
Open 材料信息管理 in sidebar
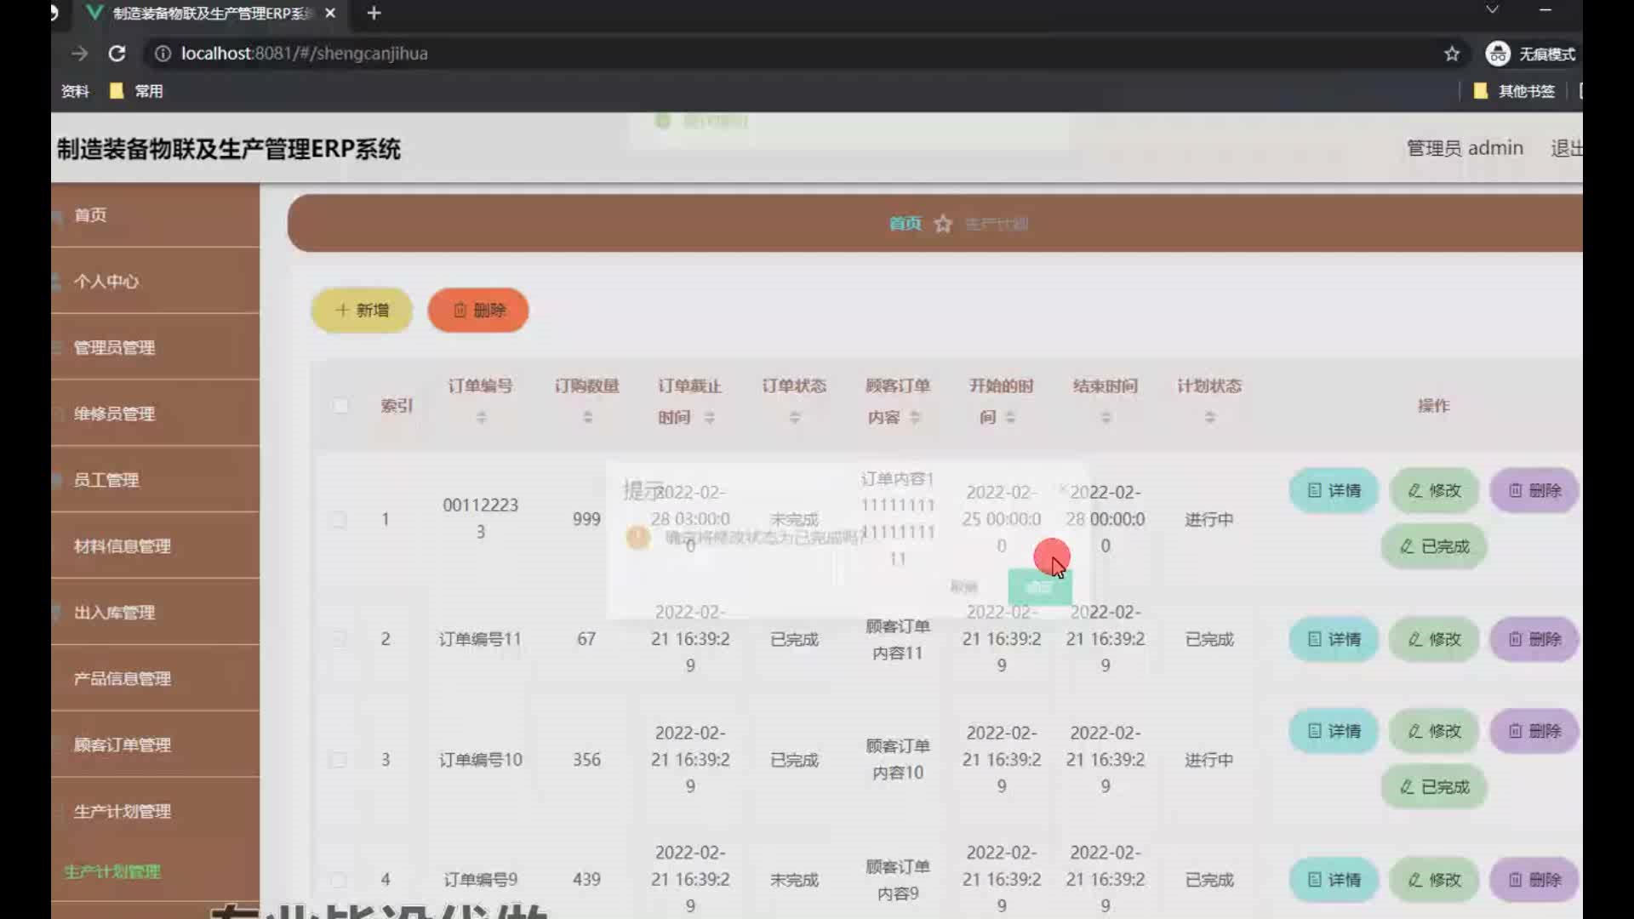click(x=122, y=546)
